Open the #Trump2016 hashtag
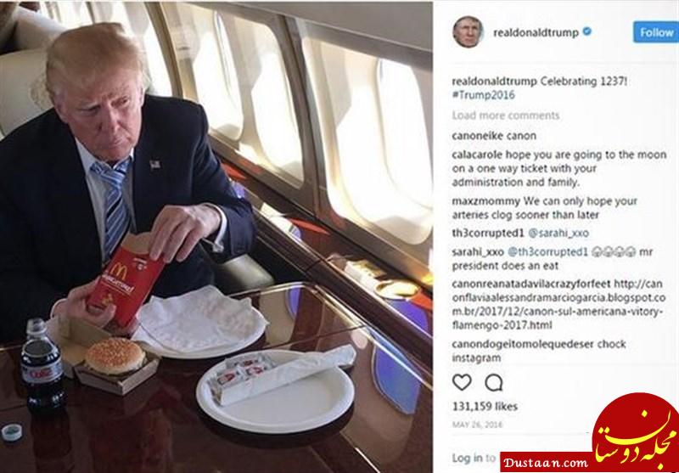The width and height of the screenshot is (679, 473). point(483,95)
